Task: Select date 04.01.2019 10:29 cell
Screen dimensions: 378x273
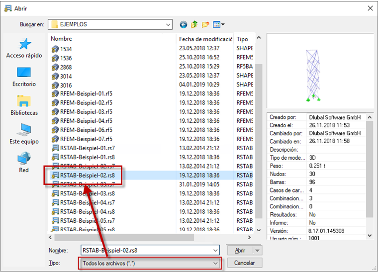Action: pyautogui.click(x=199, y=85)
